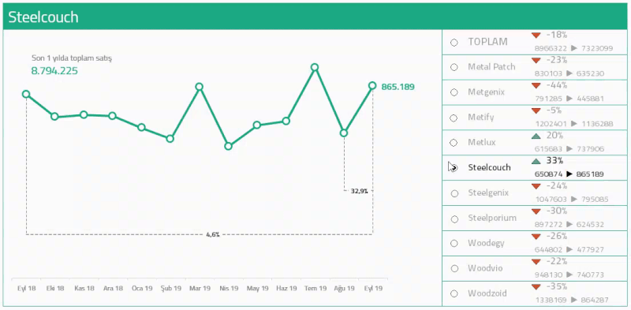Click the Tem 19 peak data point
631x310 pixels.
tap(315, 67)
